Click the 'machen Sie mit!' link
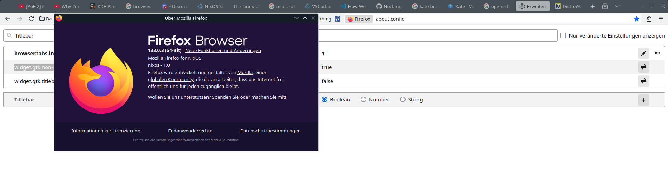The height and width of the screenshot is (189, 668). [269, 97]
